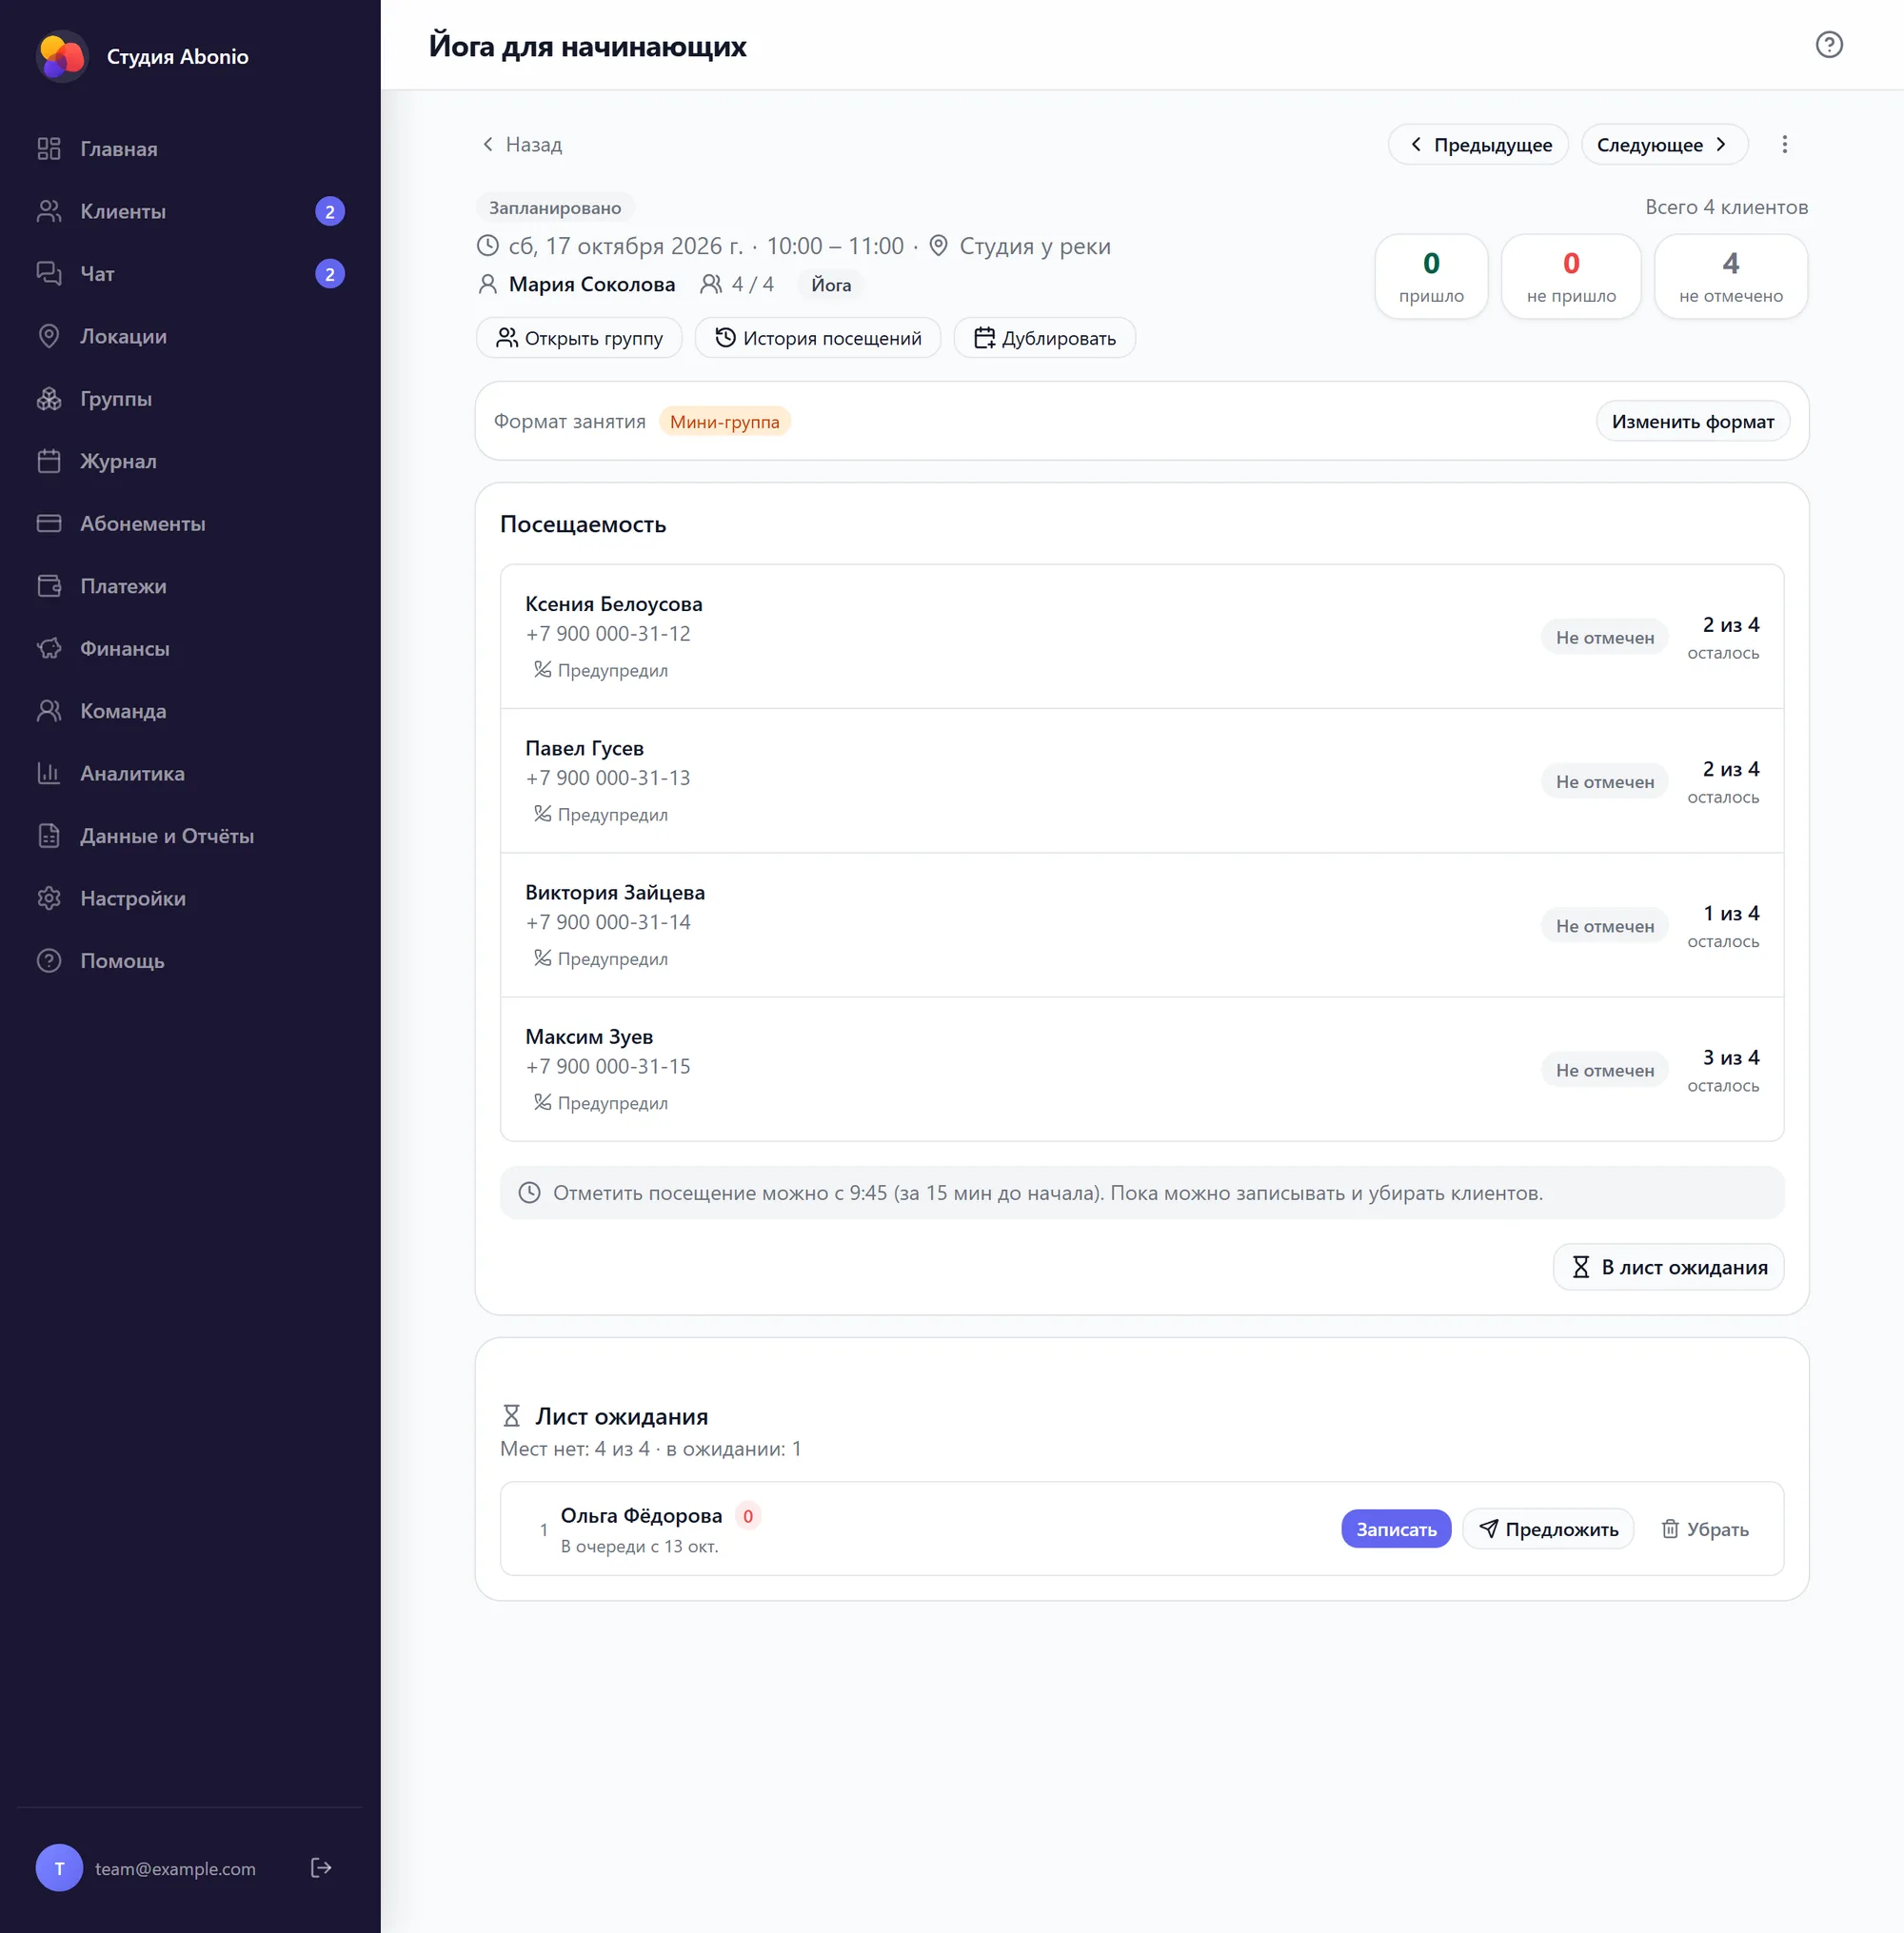Click the logout icon next to team@example.com
This screenshot has width=1904, height=1933.
pos(321,1867)
